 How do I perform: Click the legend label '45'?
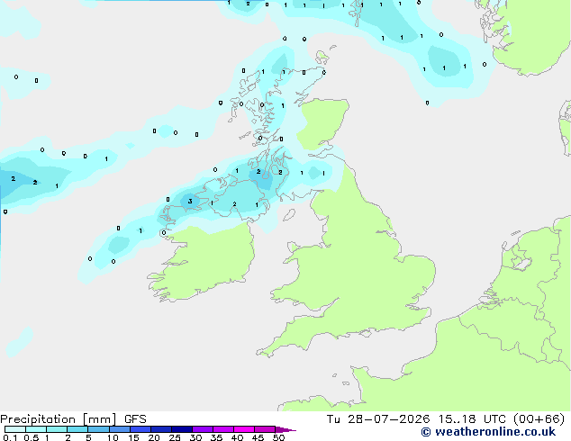(x=258, y=437)
